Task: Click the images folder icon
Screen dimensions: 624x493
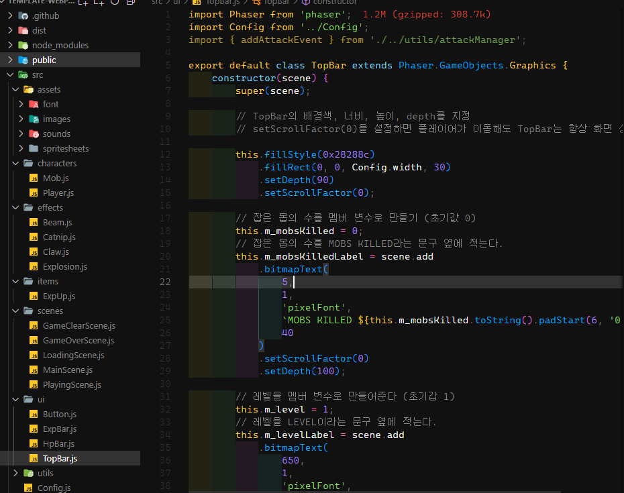Action: (34, 119)
